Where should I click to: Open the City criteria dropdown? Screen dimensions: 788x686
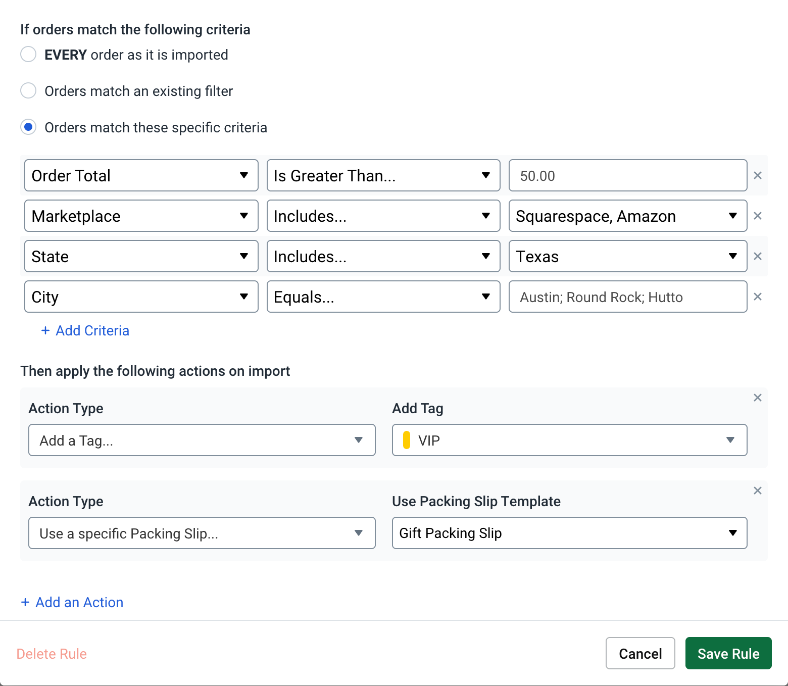(x=141, y=297)
